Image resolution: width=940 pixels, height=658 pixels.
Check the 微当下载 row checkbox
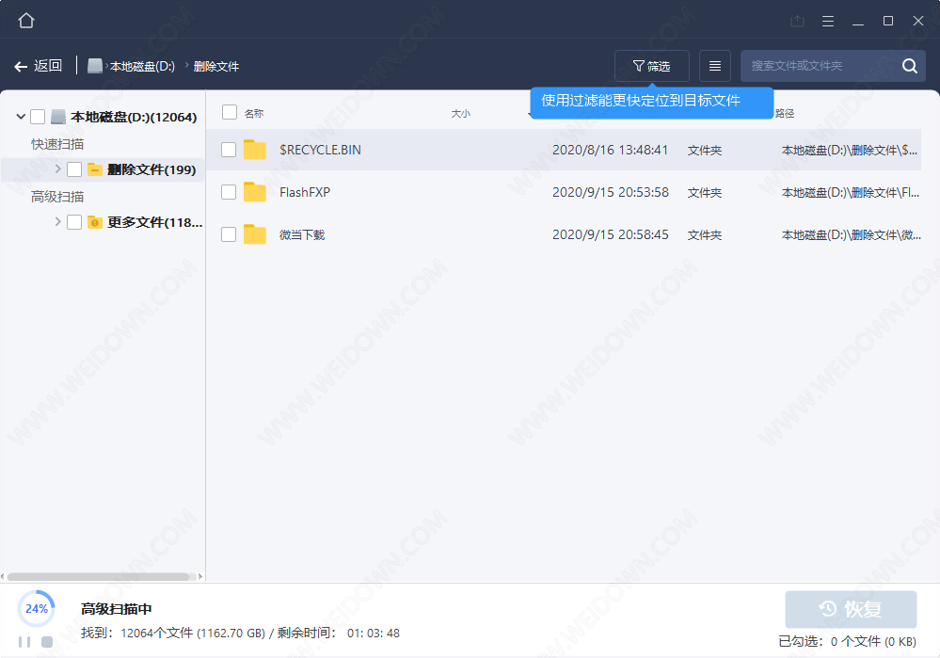[x=229, y=234]
